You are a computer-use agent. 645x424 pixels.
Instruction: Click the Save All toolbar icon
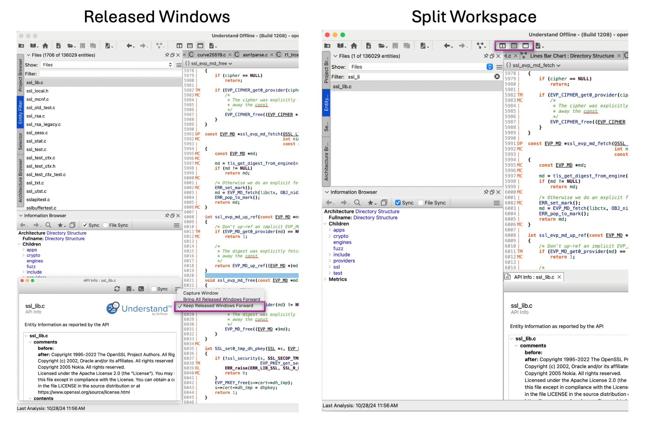[x=93, y=46]
